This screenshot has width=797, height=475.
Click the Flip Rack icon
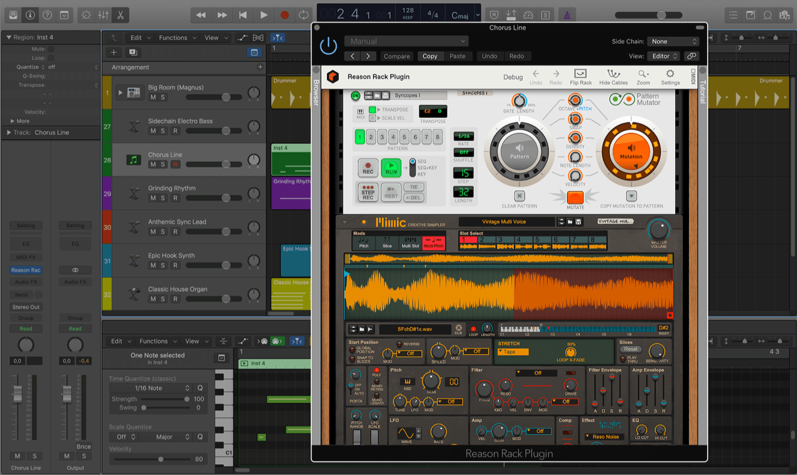click(x=581, y=74)
